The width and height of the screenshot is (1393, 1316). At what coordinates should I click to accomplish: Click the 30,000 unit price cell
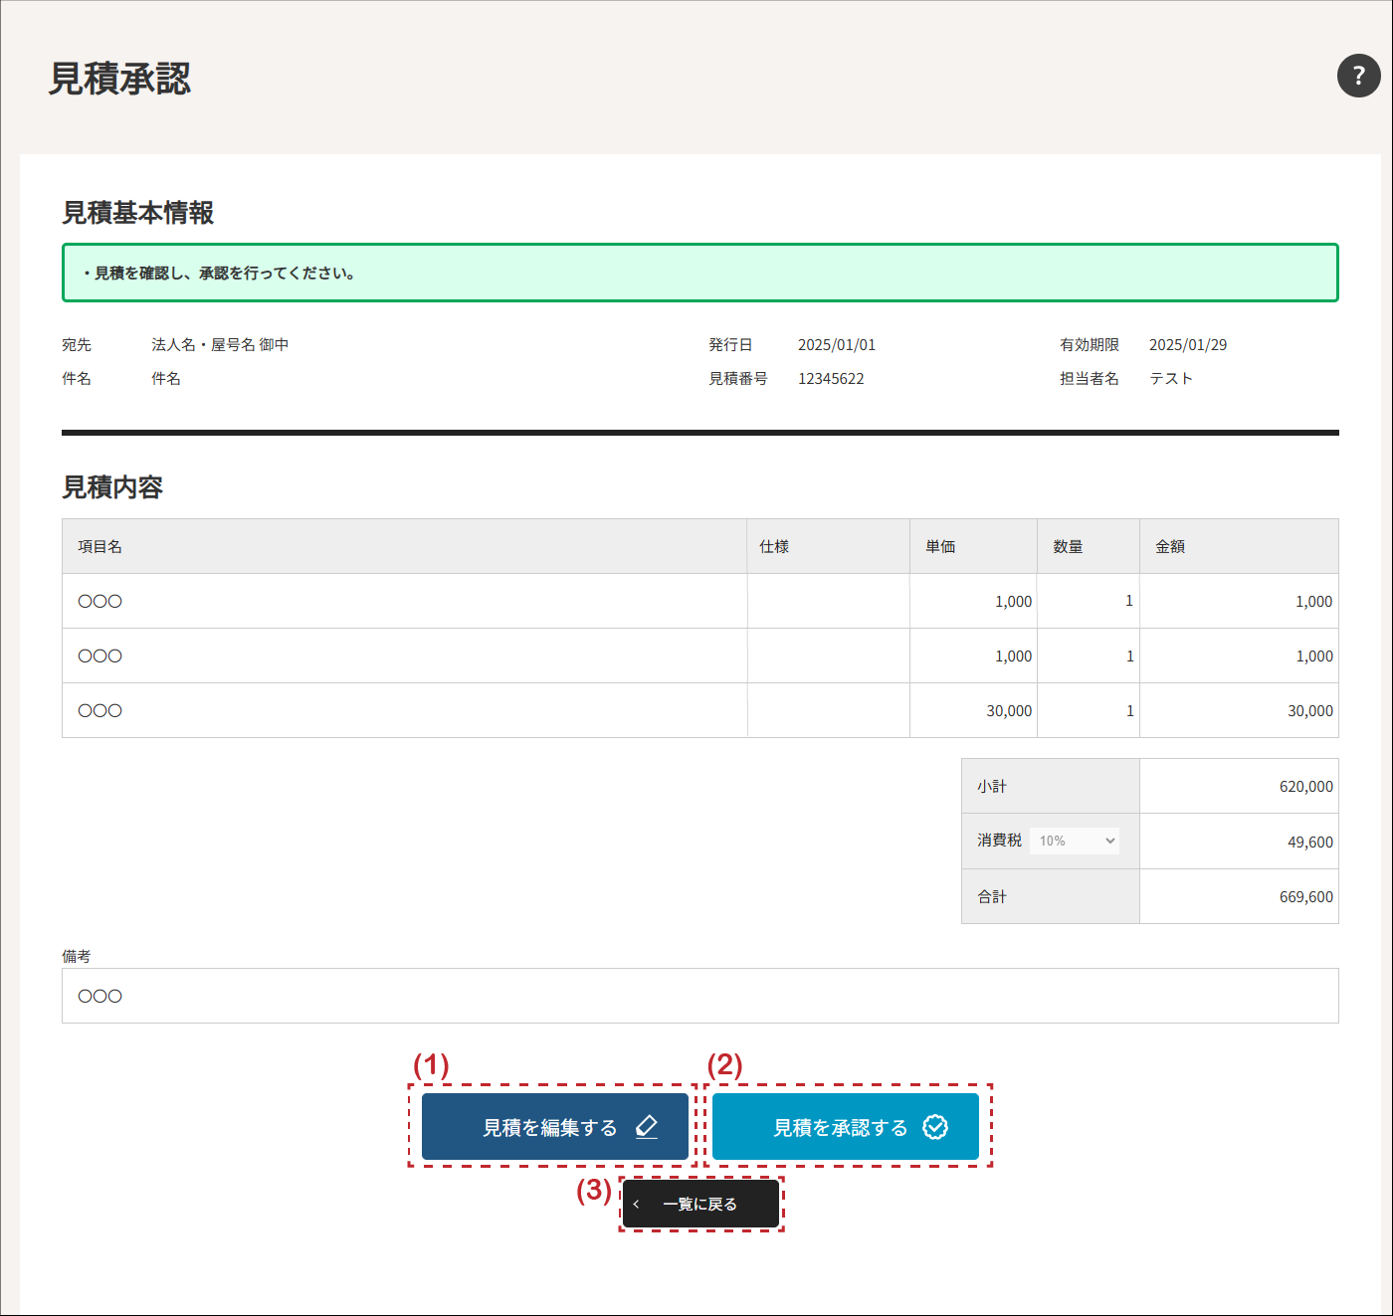click(x=1009, y=711)
